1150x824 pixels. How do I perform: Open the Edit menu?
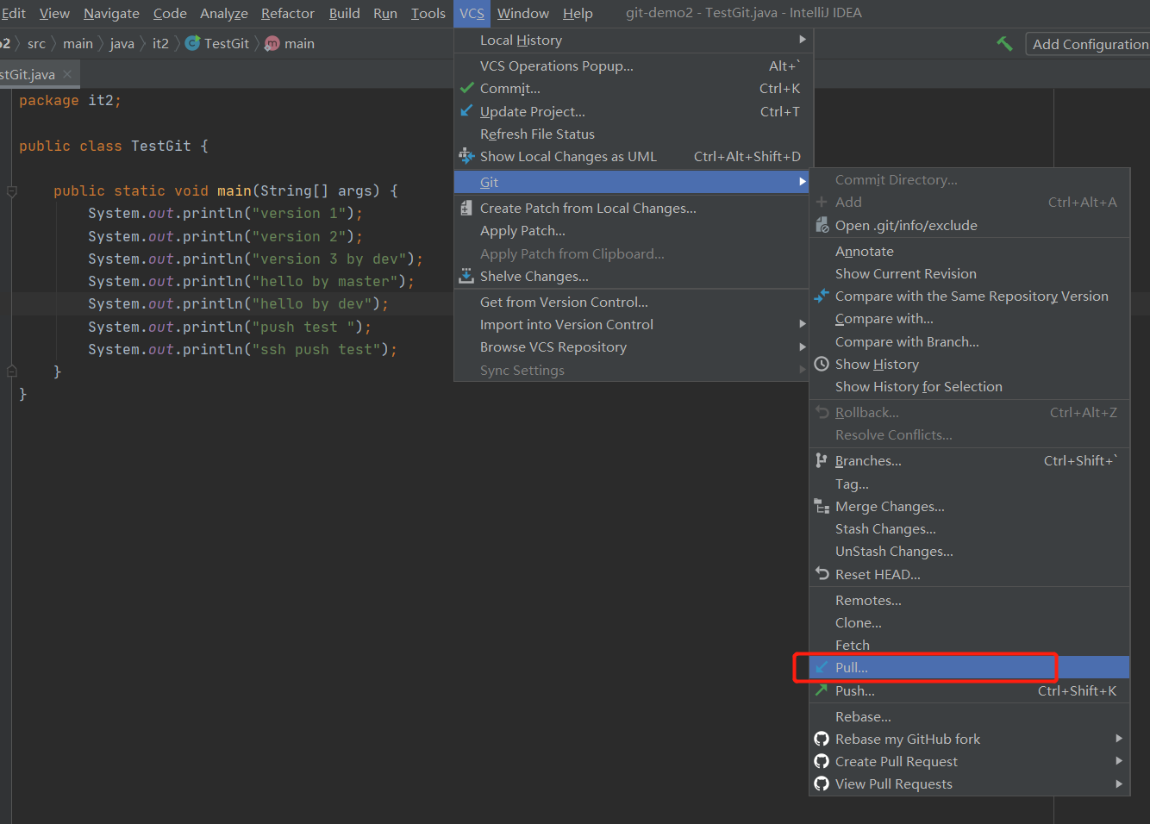(13, 13)
